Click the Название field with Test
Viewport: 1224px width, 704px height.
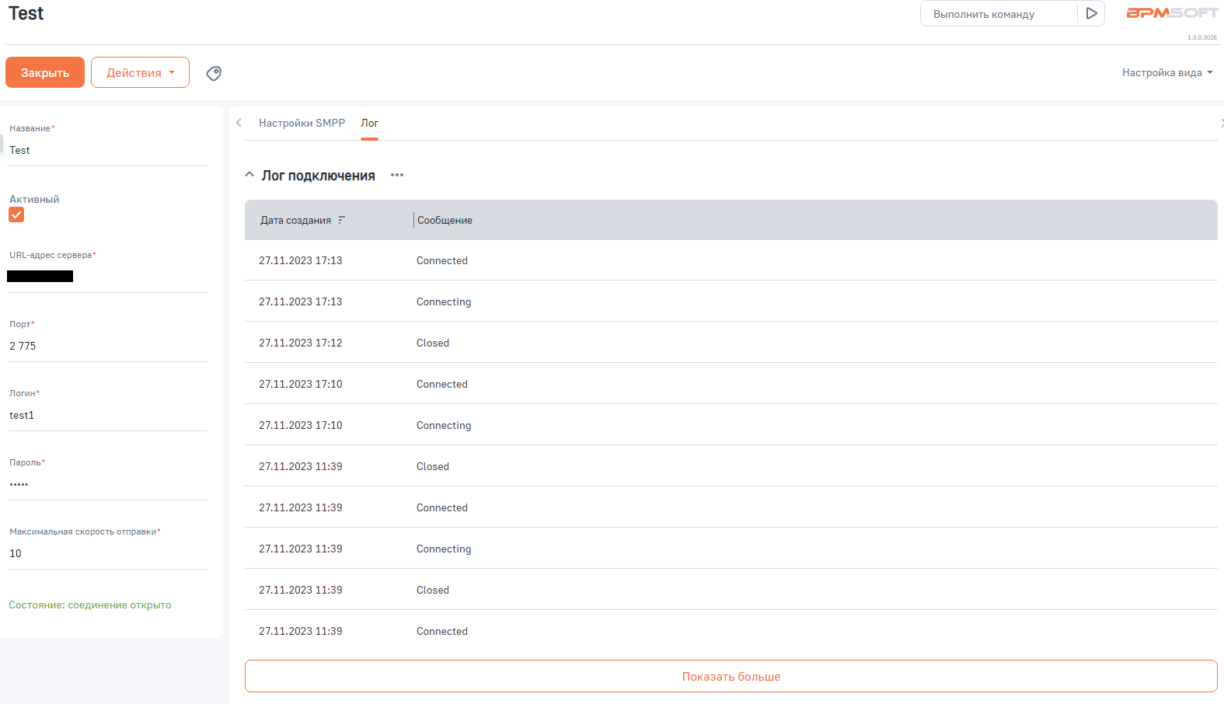tap(108, 151)
